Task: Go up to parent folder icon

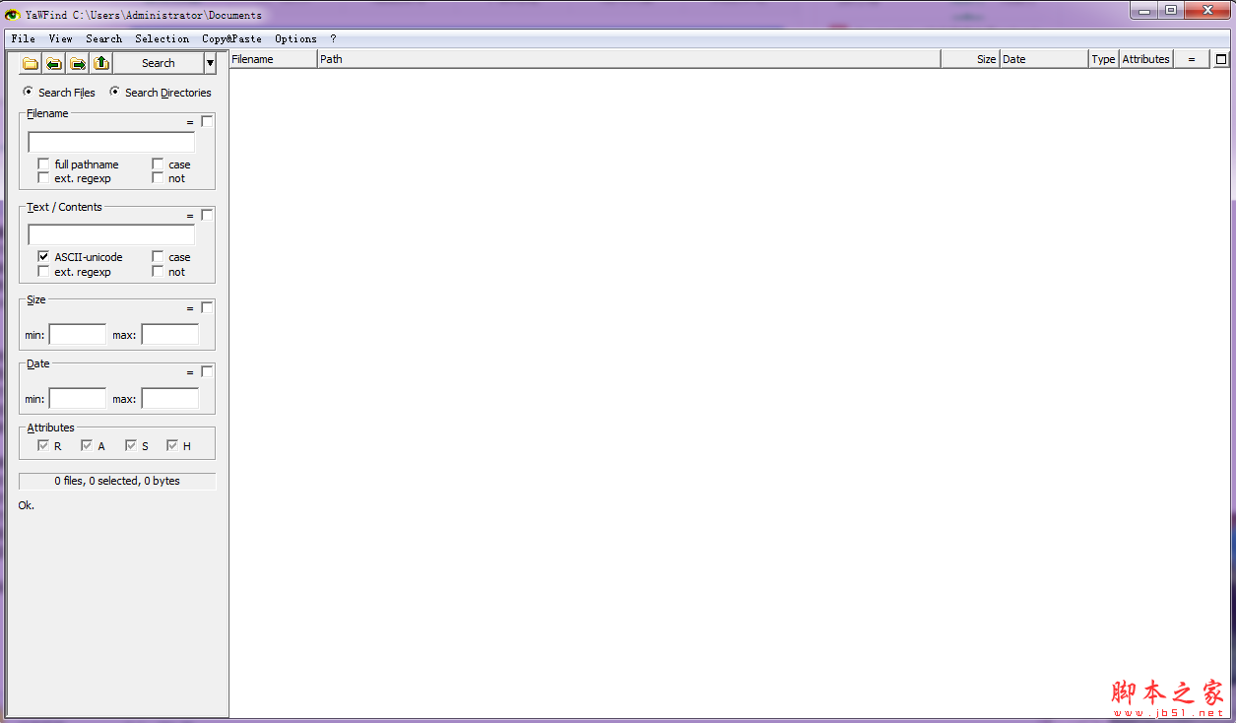Action: click(101, 63)
